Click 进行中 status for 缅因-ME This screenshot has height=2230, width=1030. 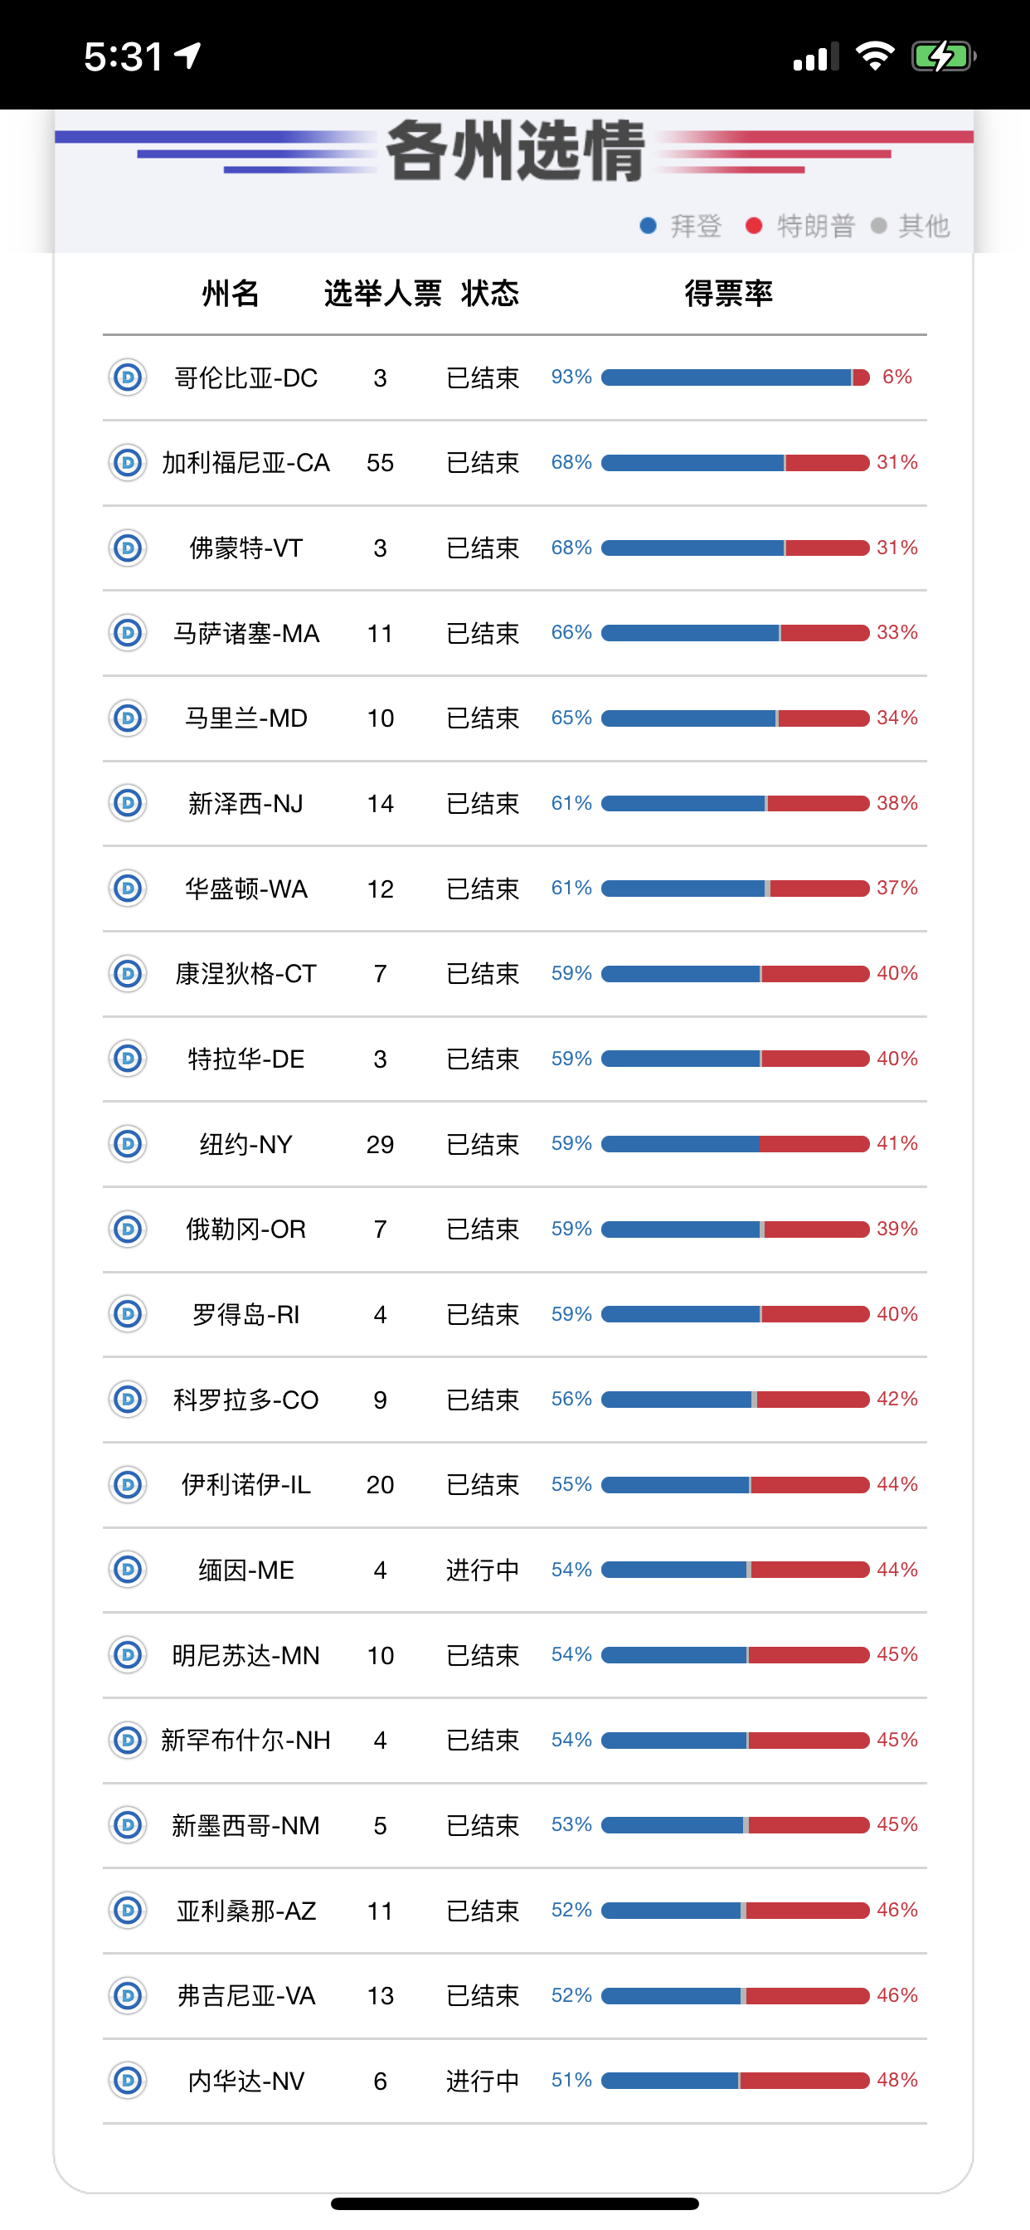pos(483,1570)
